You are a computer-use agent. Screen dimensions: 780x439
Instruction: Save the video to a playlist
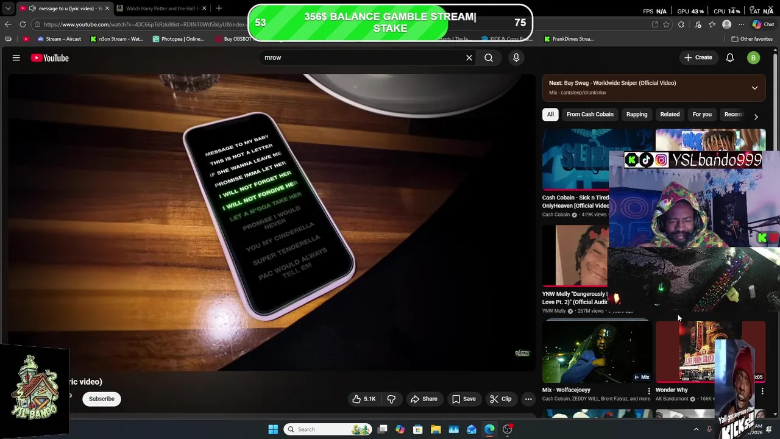point(464,399)
